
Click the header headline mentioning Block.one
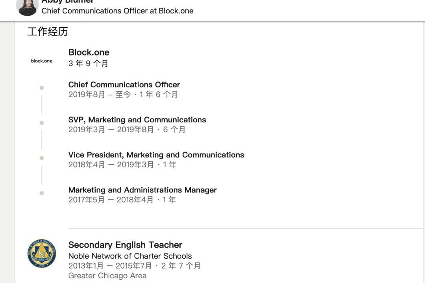pyautogui.click(x=117, y=11)
